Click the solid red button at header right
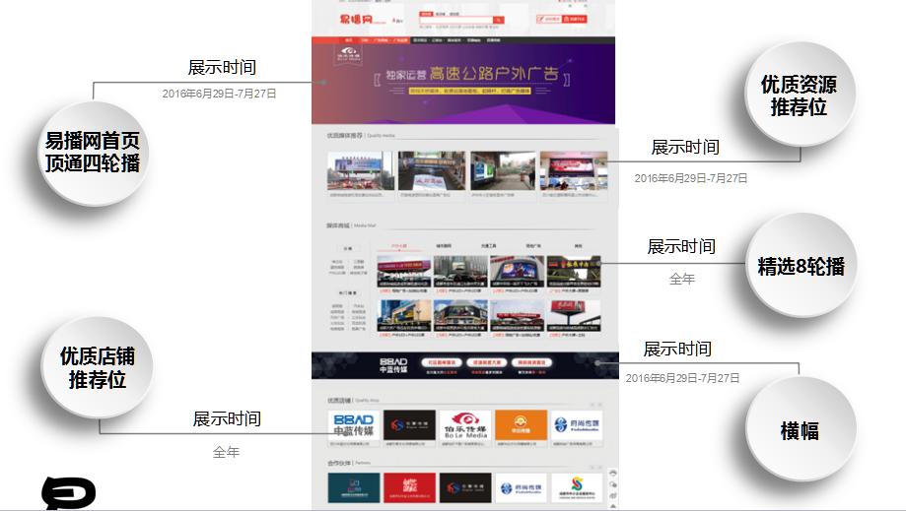Viewport: 906px width, 511px height. 575,19
